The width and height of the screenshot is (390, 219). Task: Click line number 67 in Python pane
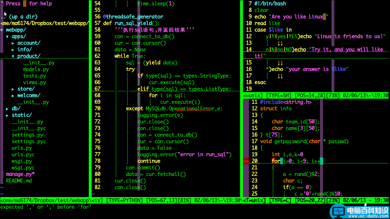[97, 89]
